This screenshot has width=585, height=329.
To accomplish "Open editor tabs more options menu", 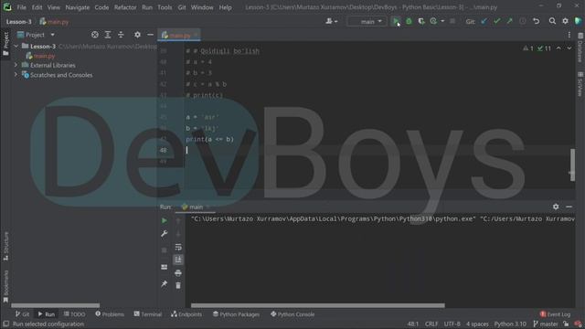I will (569, 35).
